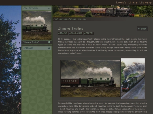Click the COLLECTIONS panel header
Image resolution: width=153 pixels, height=114 pixels.
click(37, 8)
